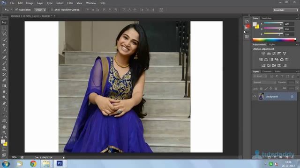Switch to the Swatches tab

point(266,18)
